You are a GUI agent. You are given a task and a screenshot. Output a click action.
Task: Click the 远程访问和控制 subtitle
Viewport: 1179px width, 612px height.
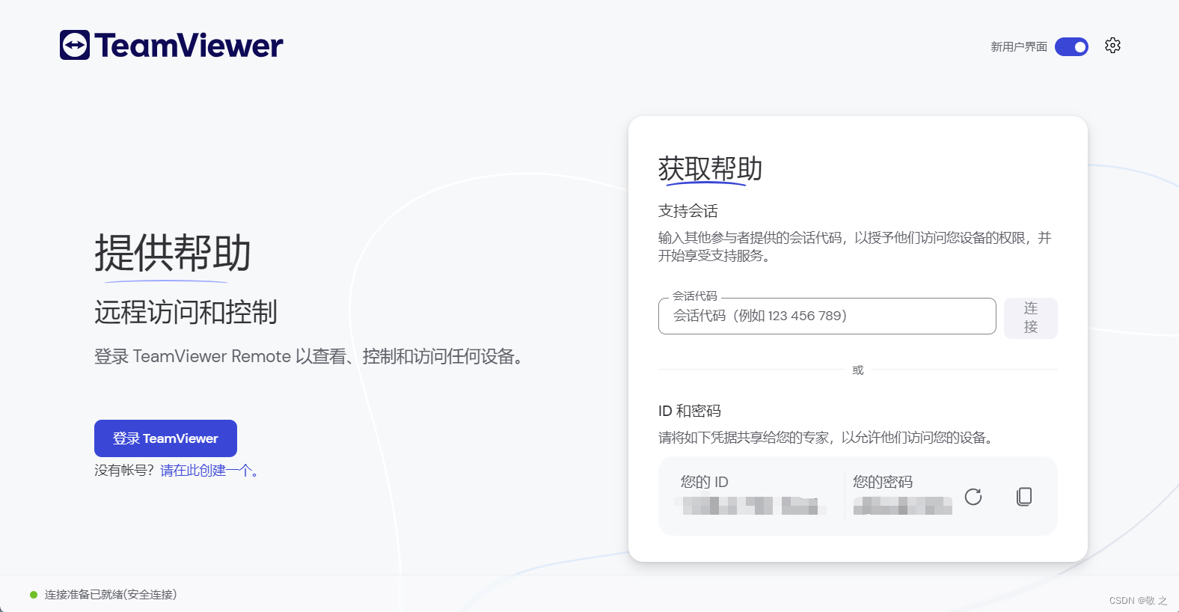tap(186, 312)
